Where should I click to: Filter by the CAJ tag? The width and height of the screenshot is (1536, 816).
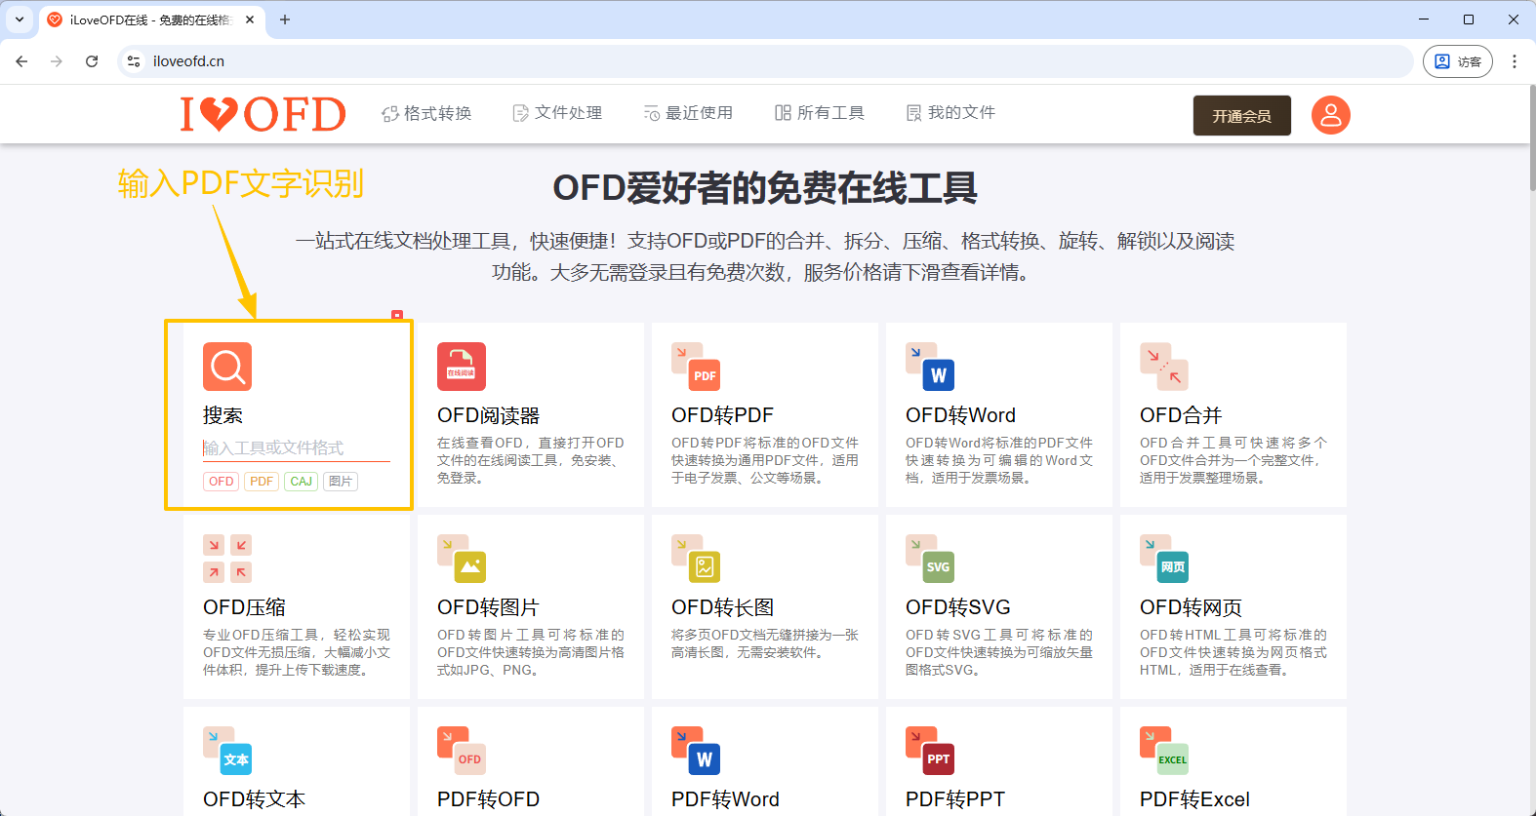pos(302,482)
